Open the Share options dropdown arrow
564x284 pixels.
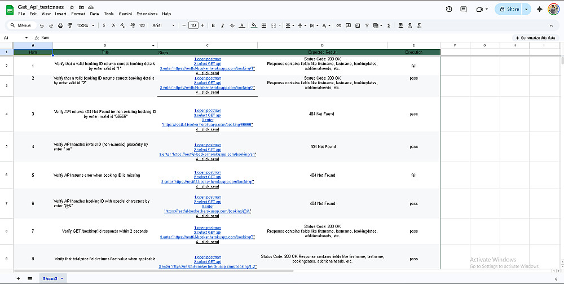point(527,9)
